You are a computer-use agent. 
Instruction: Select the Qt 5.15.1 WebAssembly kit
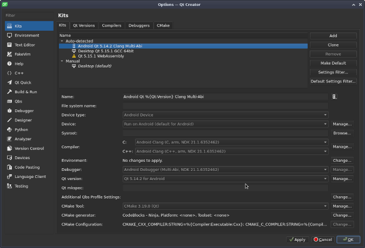(x=100, y=56)
